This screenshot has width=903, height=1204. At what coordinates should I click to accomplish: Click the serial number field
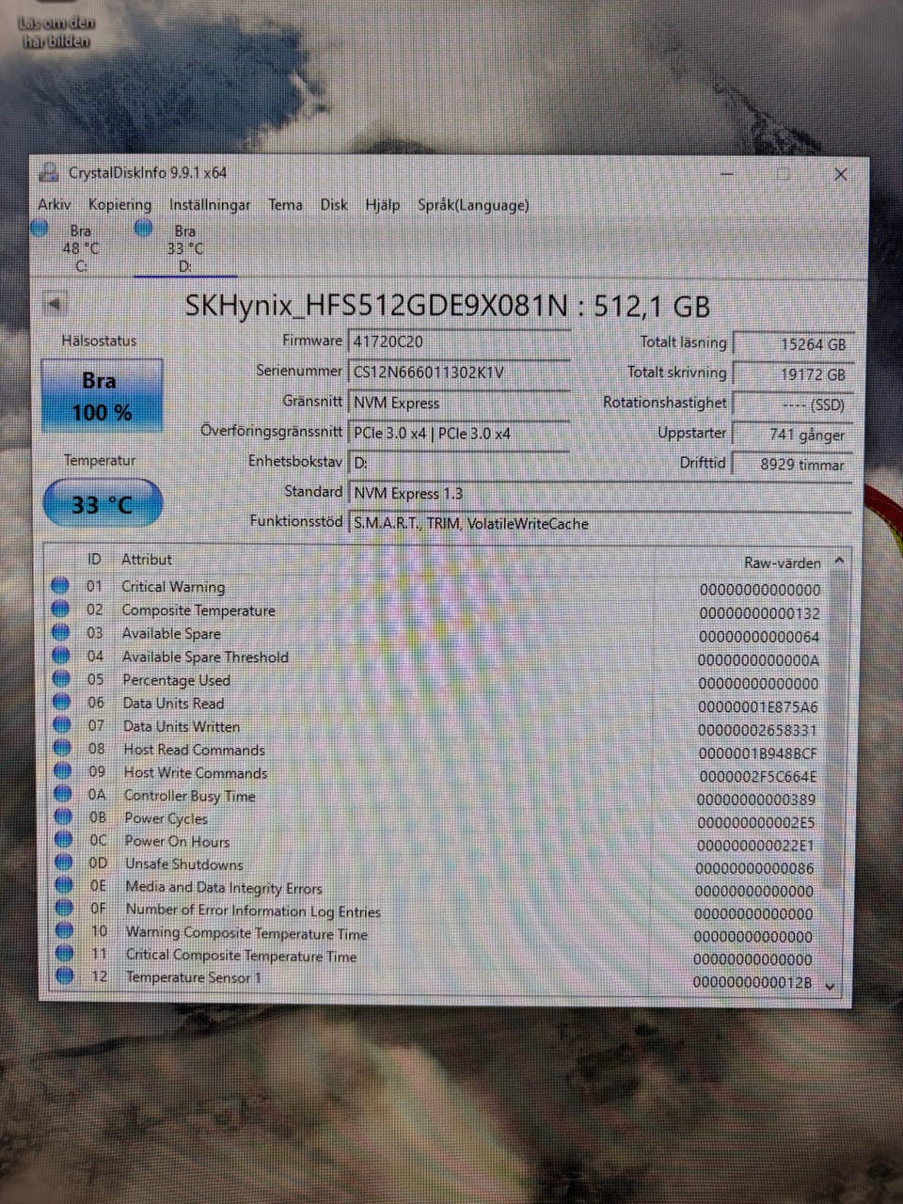pyautogui.click(x=459, y=372)
